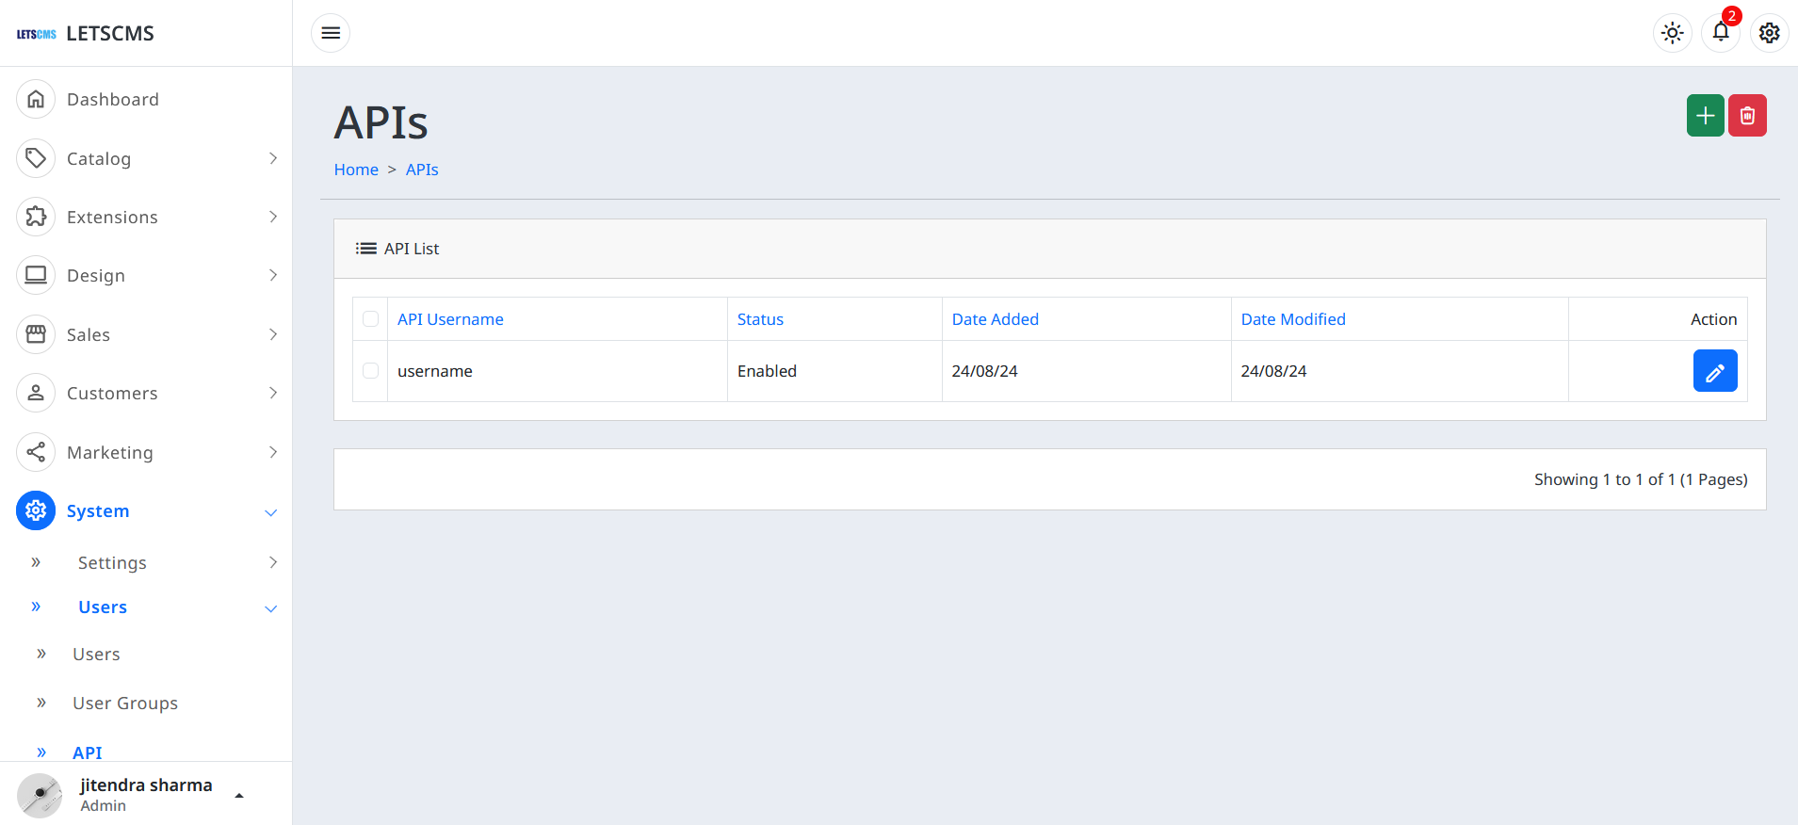This screenshot has width=1798, height=825.
Task: Tick the checkbox for username row
Action: click(x=370, y=371)
